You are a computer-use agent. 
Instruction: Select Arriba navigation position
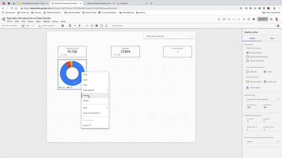[265, 72]
